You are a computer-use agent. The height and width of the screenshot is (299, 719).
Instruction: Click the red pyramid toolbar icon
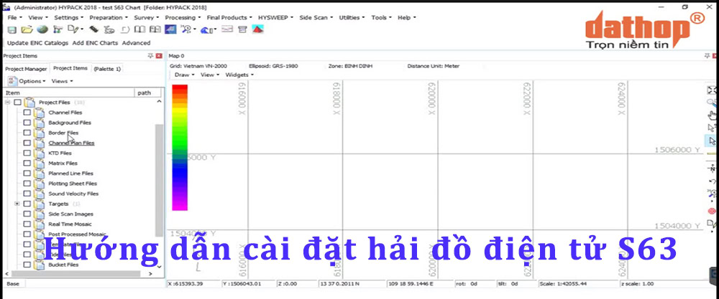point(257,29)
